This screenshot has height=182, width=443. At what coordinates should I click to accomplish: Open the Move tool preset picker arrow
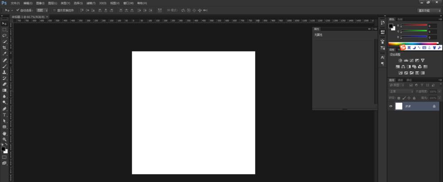click(12, 11)
